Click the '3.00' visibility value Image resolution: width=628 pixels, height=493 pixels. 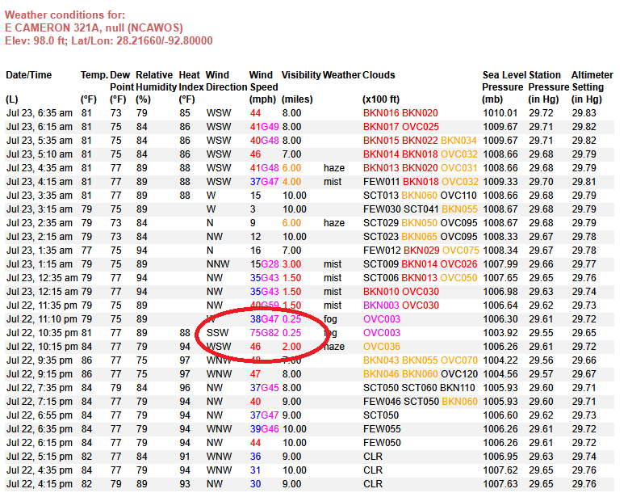point(291,264)
